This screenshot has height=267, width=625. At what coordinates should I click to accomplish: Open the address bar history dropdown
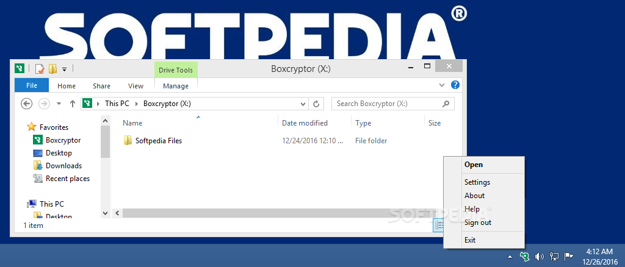(x=303, y=104)
